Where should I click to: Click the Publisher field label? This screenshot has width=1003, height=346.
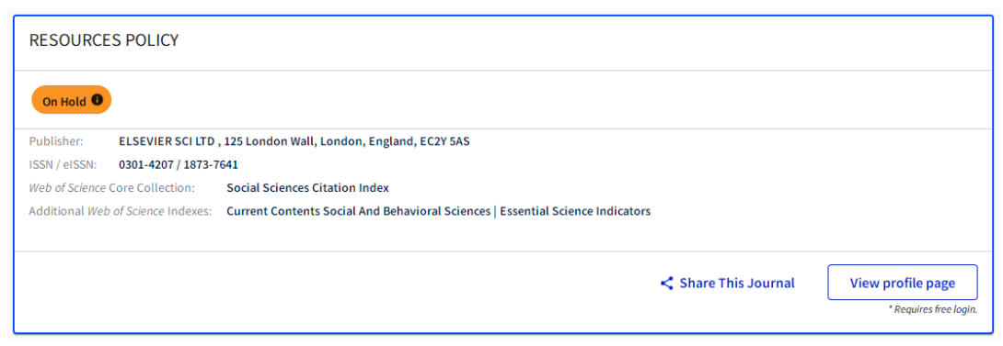[56, 141]
